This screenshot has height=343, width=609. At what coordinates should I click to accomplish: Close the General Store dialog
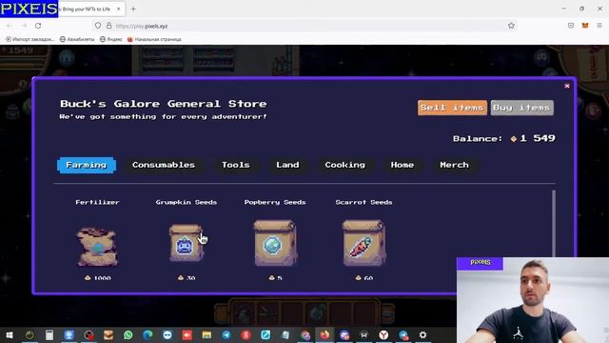click(x=567, y=86)
